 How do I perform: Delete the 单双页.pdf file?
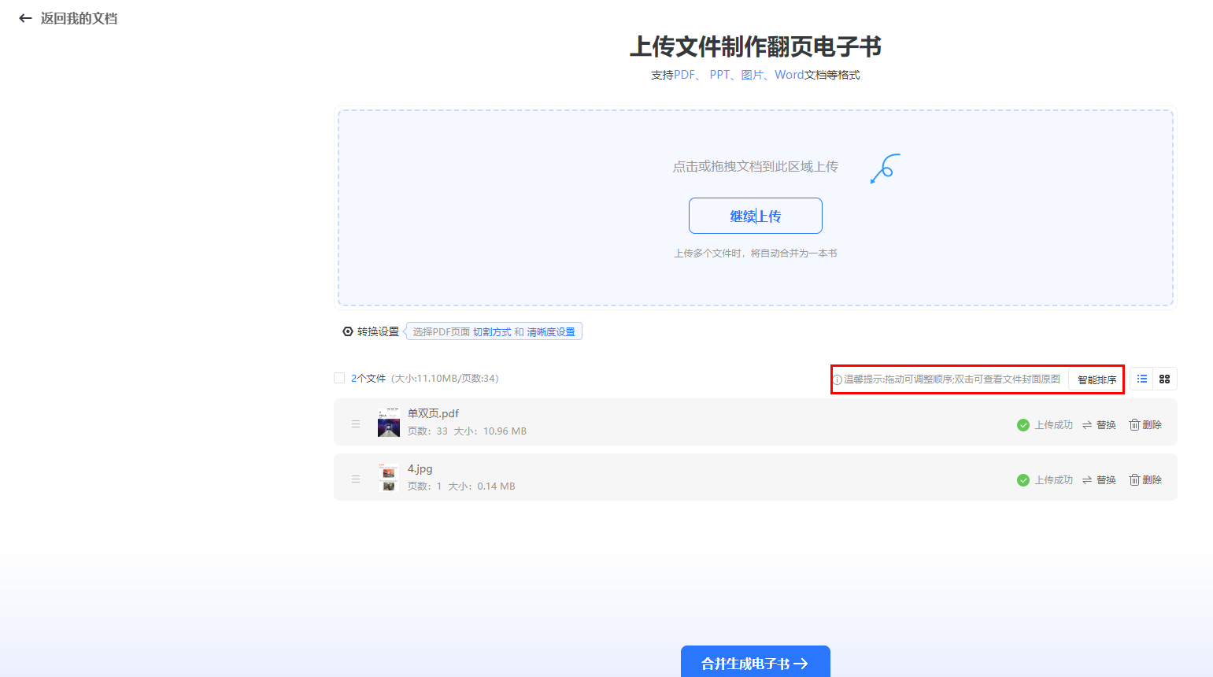pos(1145,424)
